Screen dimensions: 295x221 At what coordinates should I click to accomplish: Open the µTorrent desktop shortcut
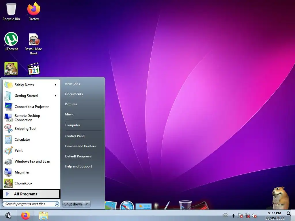[x=11, y=41]
